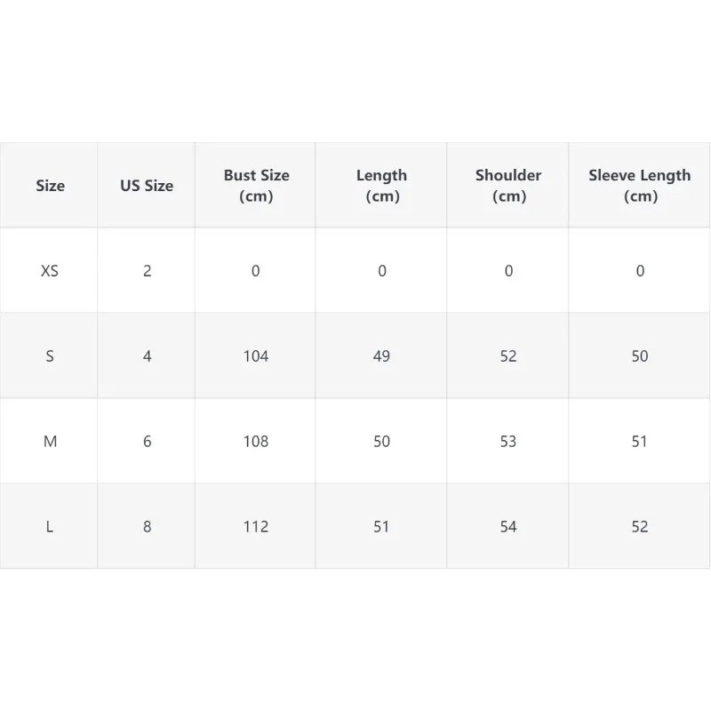Click bust size 108 cell
Viewport: 711px width, 711px height.
[x=256, y=442]
